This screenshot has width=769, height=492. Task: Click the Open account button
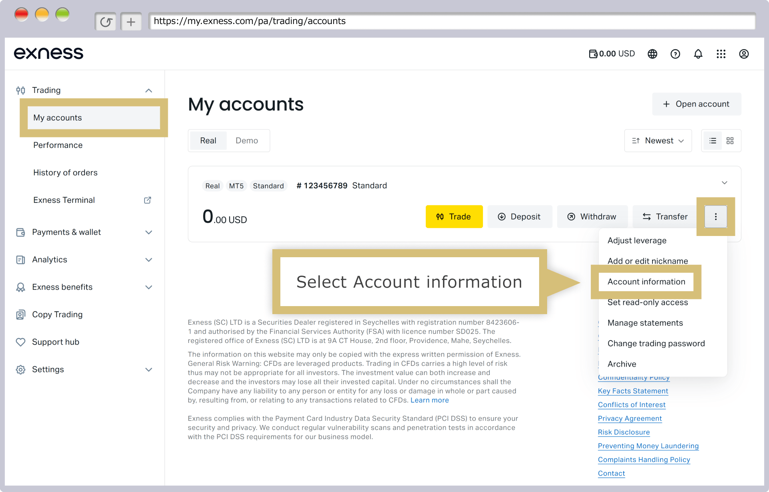pos(697,104)
